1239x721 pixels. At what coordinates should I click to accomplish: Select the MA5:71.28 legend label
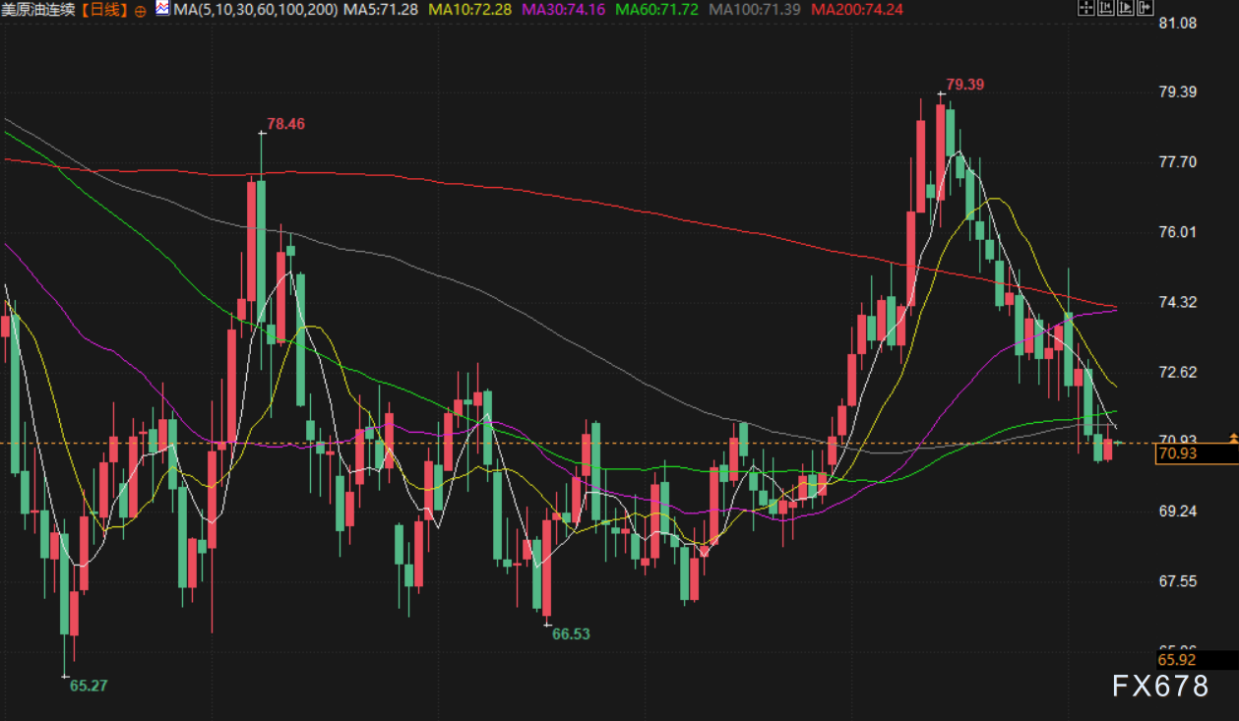(383, 10)
